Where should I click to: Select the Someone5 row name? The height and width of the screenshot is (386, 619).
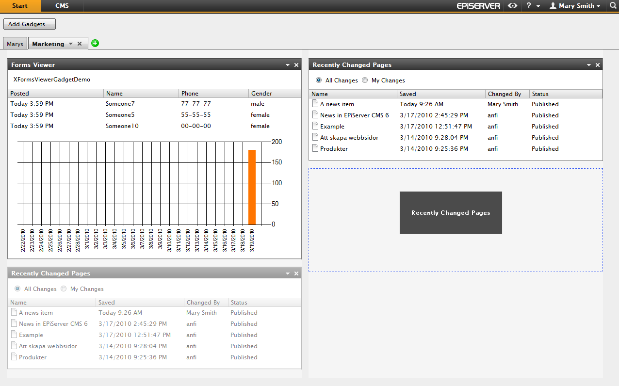[x=120, y=115]
